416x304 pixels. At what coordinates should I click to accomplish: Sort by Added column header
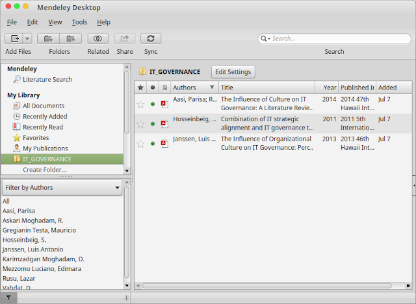point(394,88)
